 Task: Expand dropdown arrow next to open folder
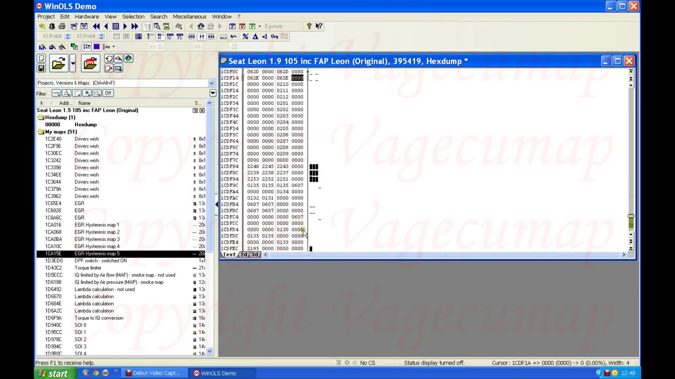point(73,64)
